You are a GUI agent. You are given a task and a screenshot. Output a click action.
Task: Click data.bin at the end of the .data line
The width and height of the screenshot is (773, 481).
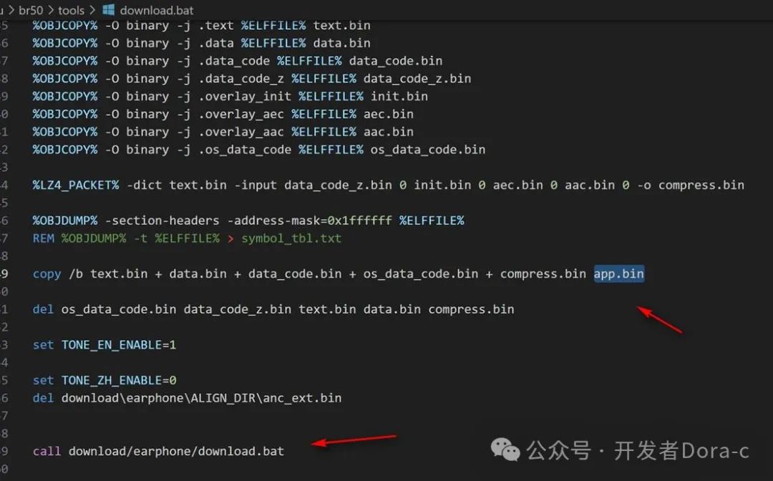pyautogui.click(x=341, y=44)
